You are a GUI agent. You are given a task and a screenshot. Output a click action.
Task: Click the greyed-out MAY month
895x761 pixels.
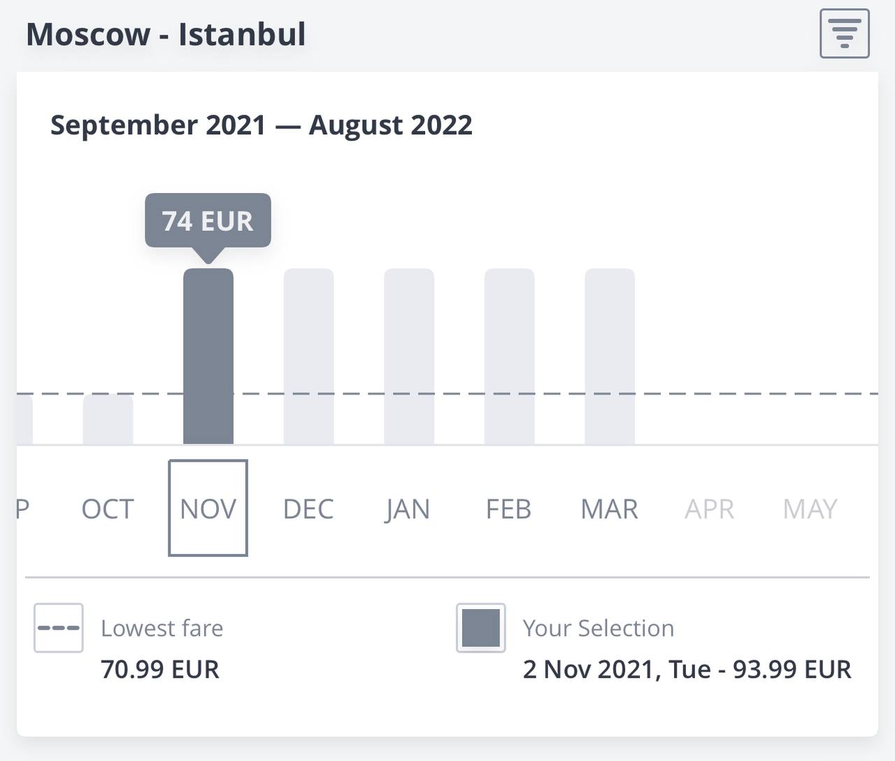(x=810, y=508)
